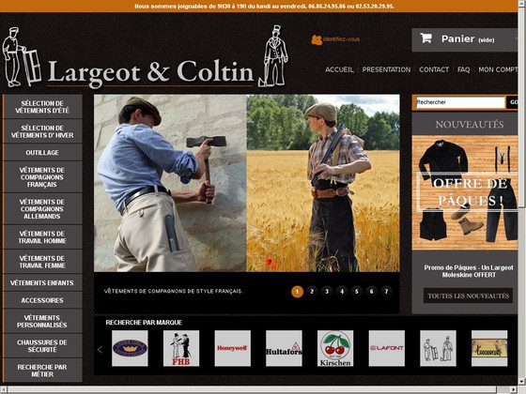
Task: Open Recherche par métier category
Action: point(42,371)
